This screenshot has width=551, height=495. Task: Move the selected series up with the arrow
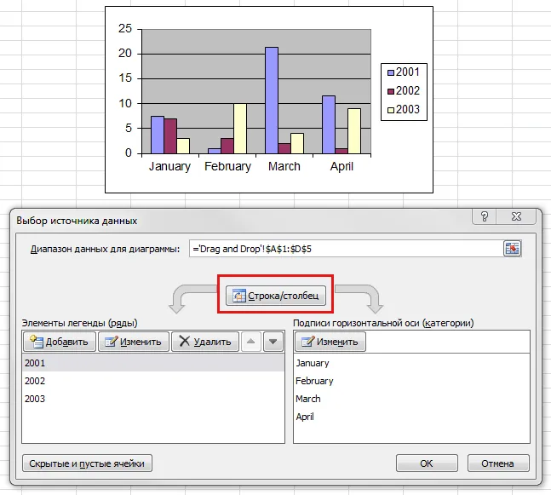tap(250, 342)
